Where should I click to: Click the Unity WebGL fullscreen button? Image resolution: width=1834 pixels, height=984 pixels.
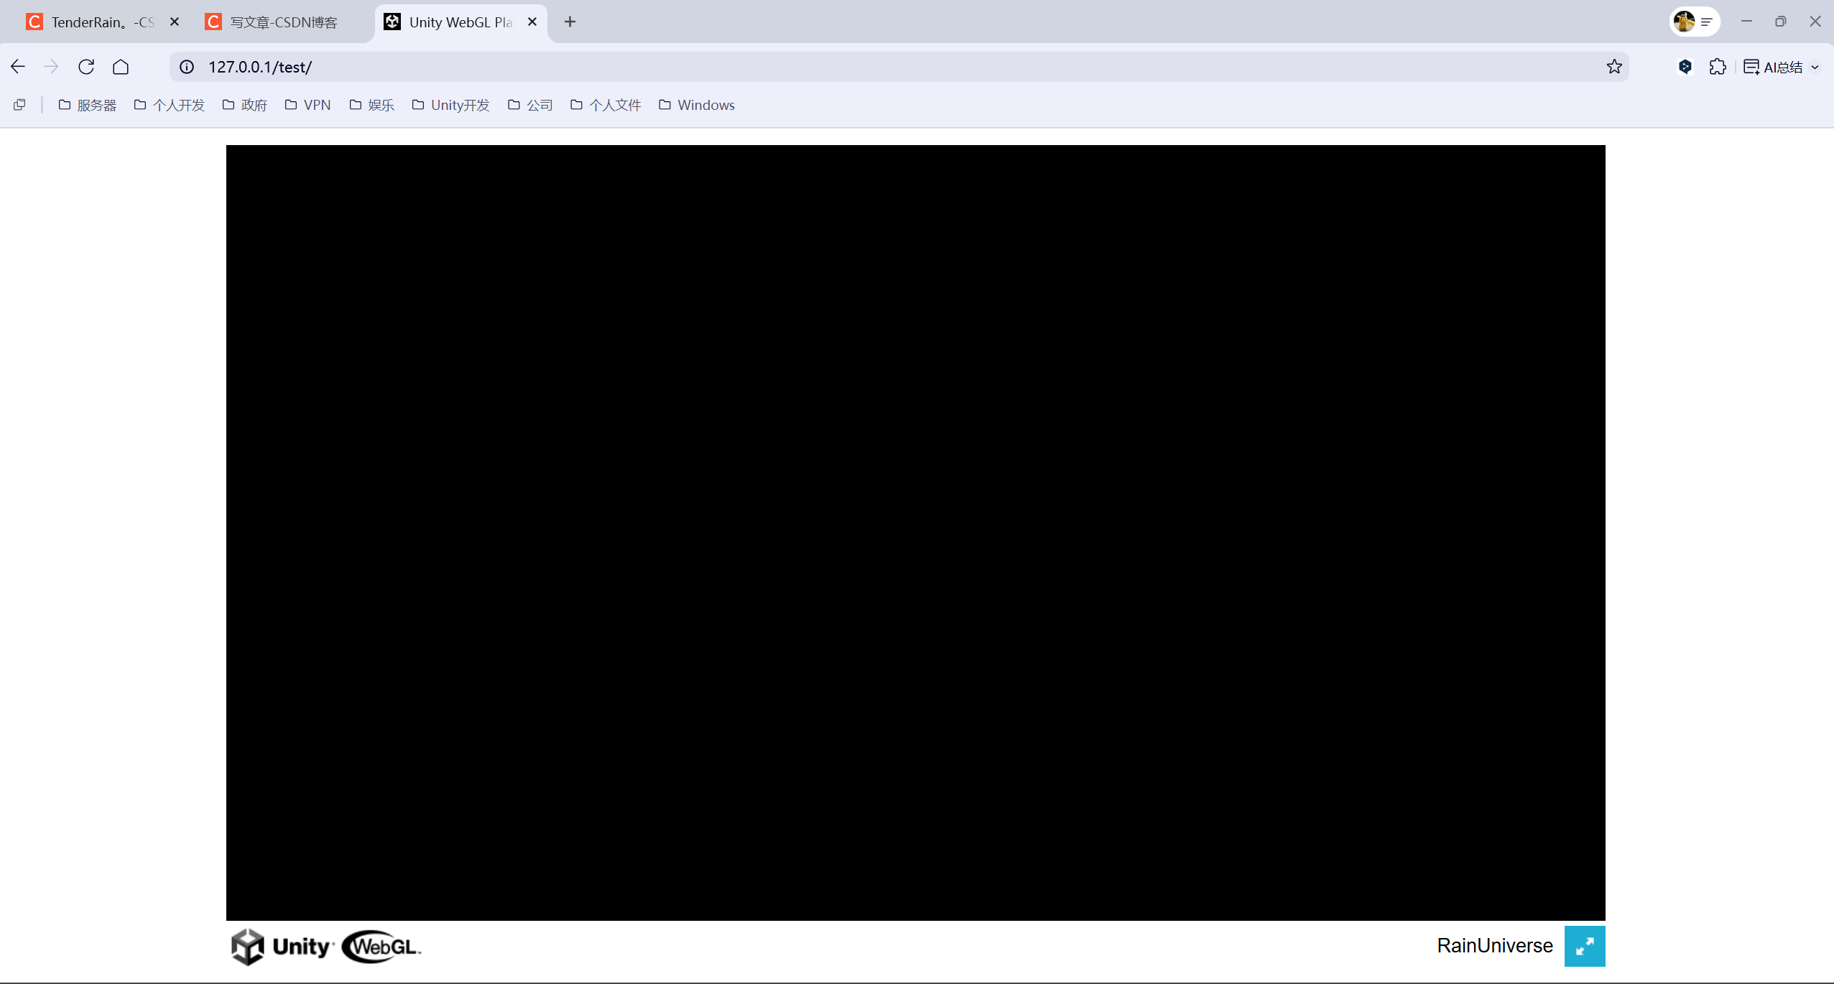pyautogui.click(x=1584, y=946)
